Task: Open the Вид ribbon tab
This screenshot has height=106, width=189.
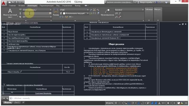Action: pos(58,6)
